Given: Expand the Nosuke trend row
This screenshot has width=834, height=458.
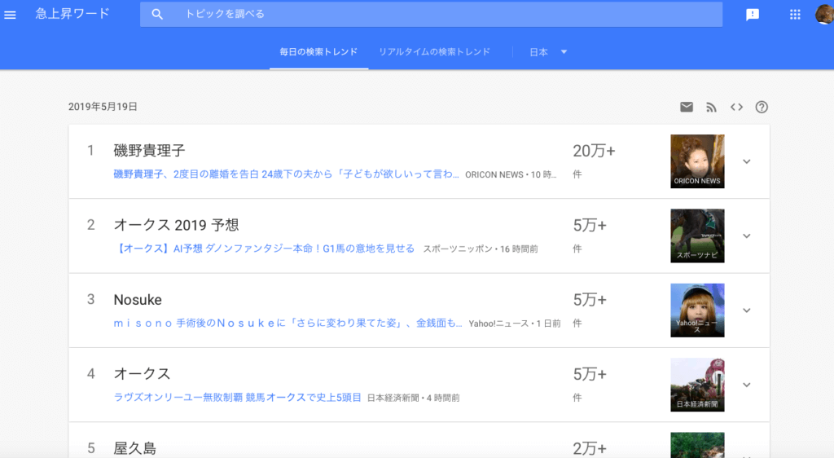Looking at the screenshot, I should point(747,310).
